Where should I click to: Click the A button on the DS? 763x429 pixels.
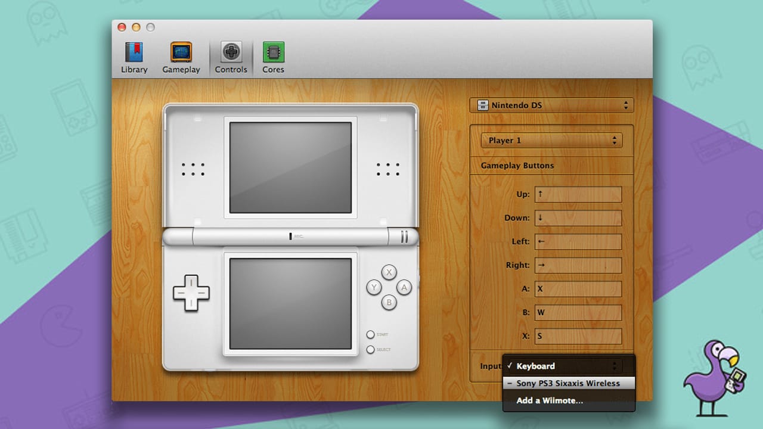click(x=404, y=287)
